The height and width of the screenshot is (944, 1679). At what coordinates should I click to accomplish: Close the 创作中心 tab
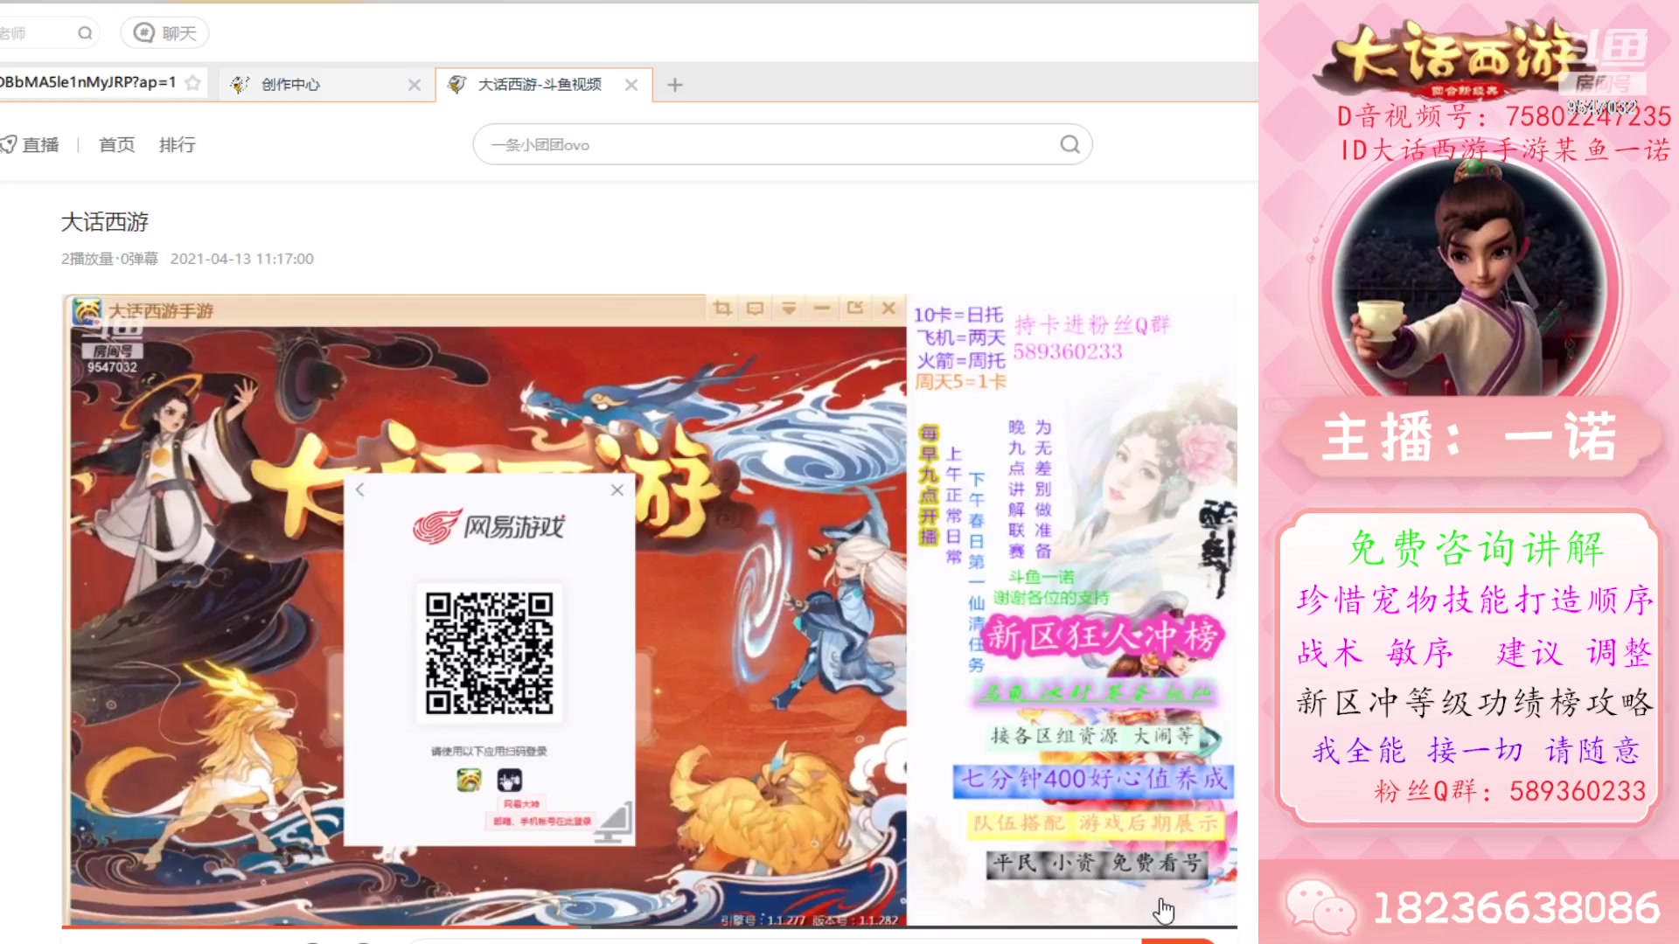(x=415, y=85)
